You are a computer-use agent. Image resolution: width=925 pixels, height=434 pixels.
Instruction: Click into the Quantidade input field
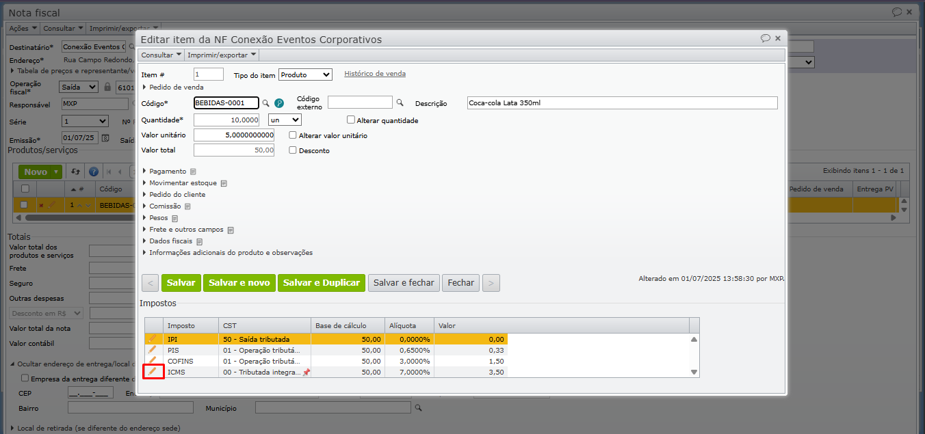click(226, 120)
